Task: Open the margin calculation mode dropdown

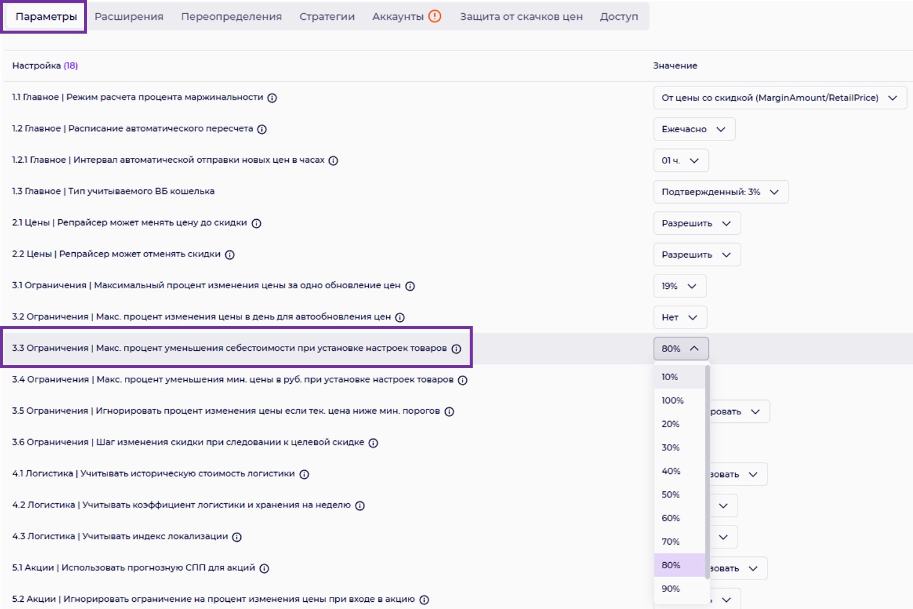Action: [x=779, y=98]
